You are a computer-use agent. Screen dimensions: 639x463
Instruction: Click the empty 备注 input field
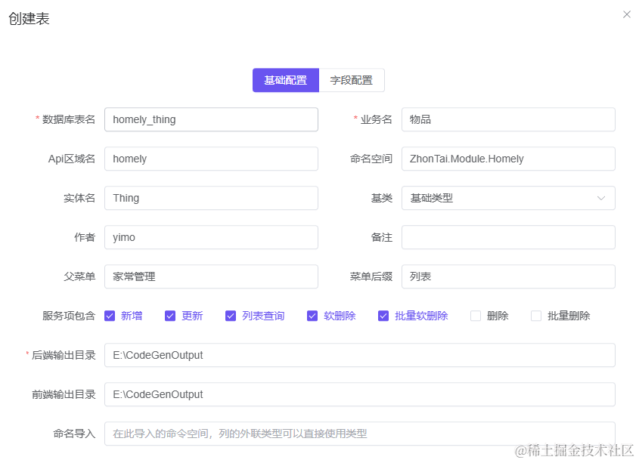pos(508,237)
